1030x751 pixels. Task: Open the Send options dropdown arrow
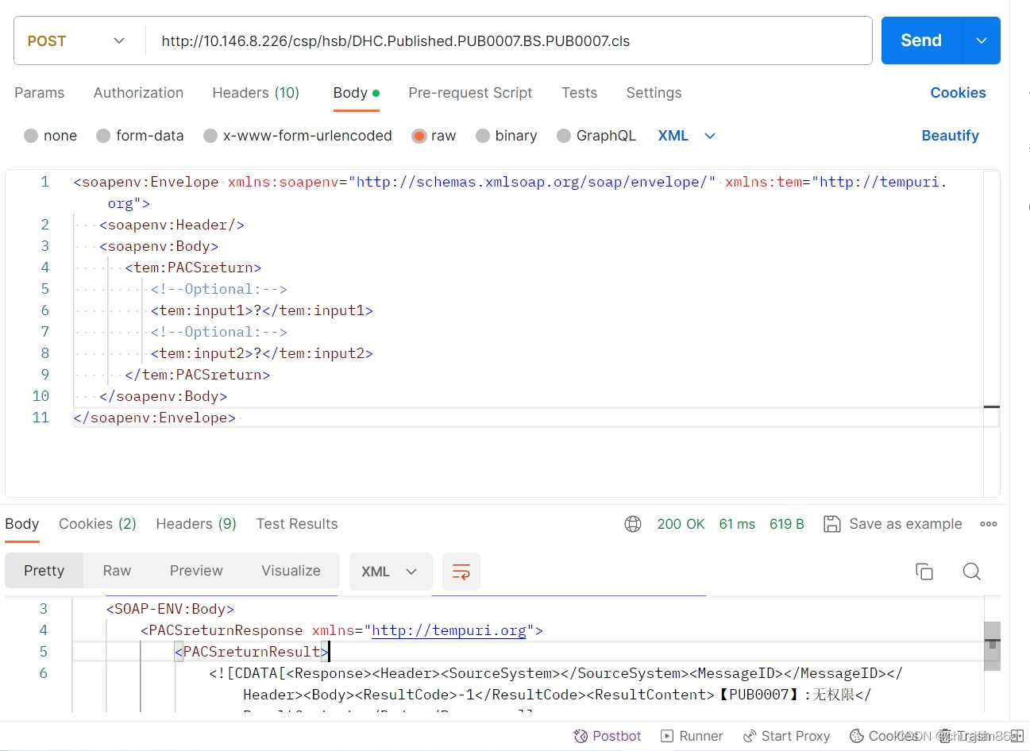982,40
